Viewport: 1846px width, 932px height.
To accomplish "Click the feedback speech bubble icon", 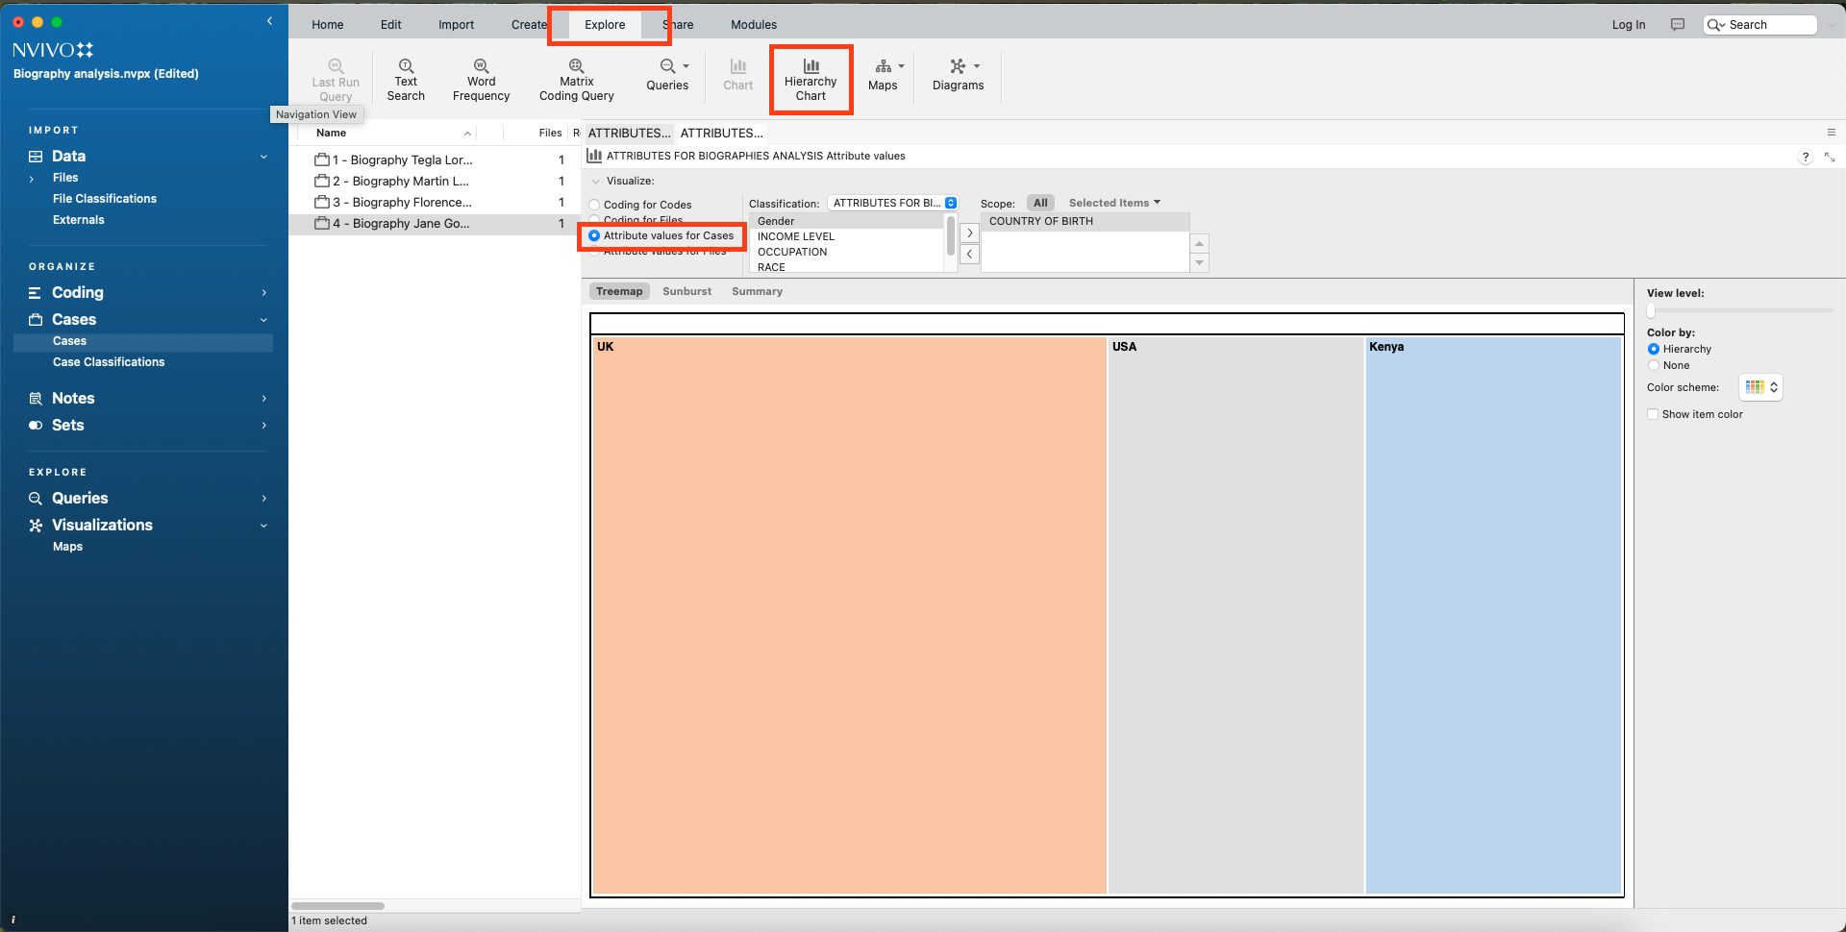I will point(1678,25).
